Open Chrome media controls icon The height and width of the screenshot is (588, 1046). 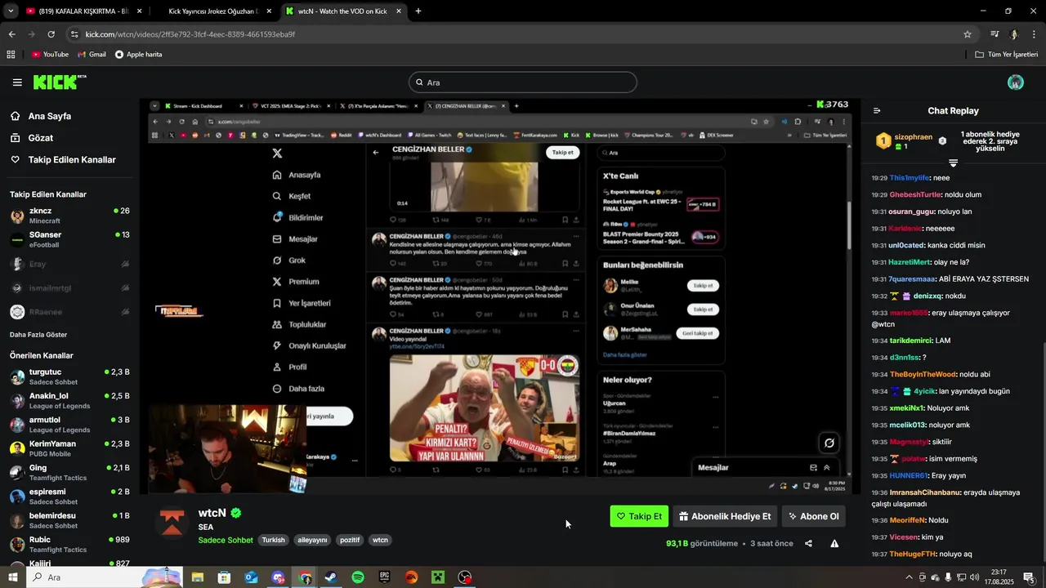click(995, 34)
